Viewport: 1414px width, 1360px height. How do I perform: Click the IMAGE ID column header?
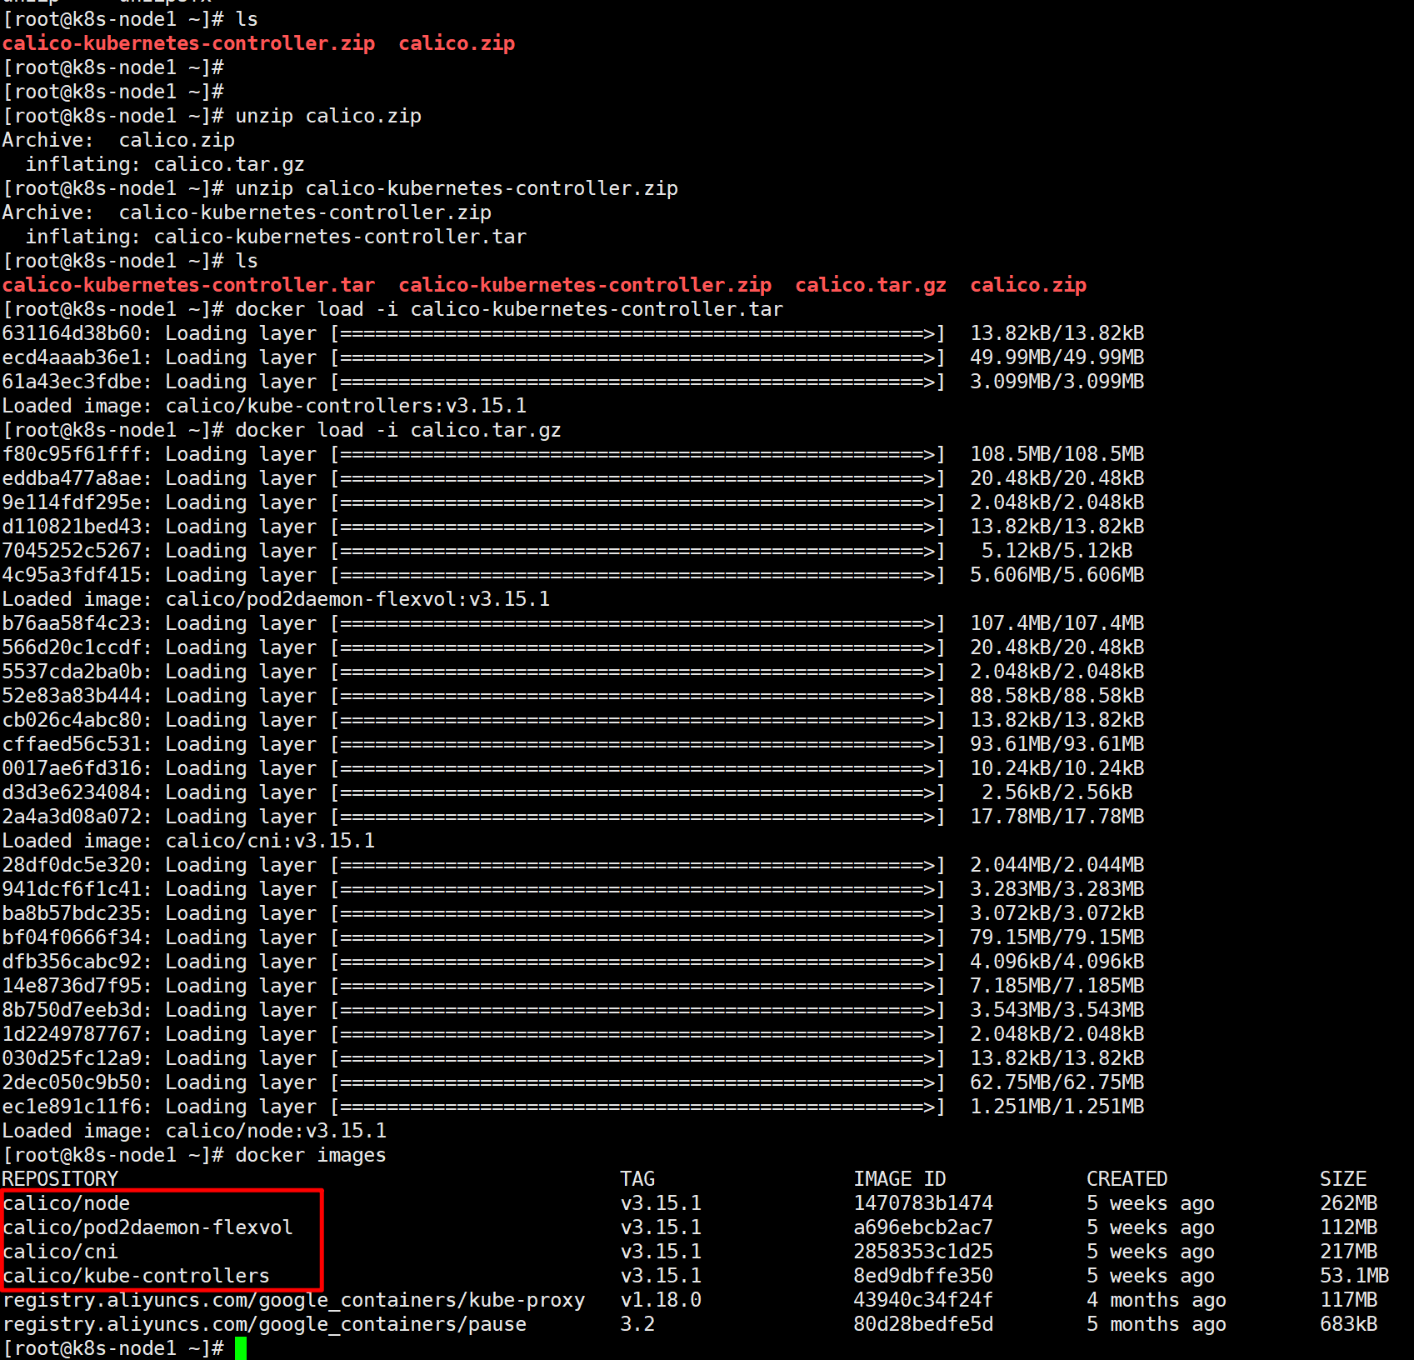[x=900, y=1179]
